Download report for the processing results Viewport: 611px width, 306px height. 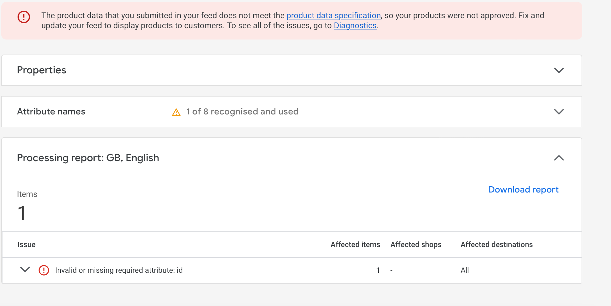pos(523,190)
